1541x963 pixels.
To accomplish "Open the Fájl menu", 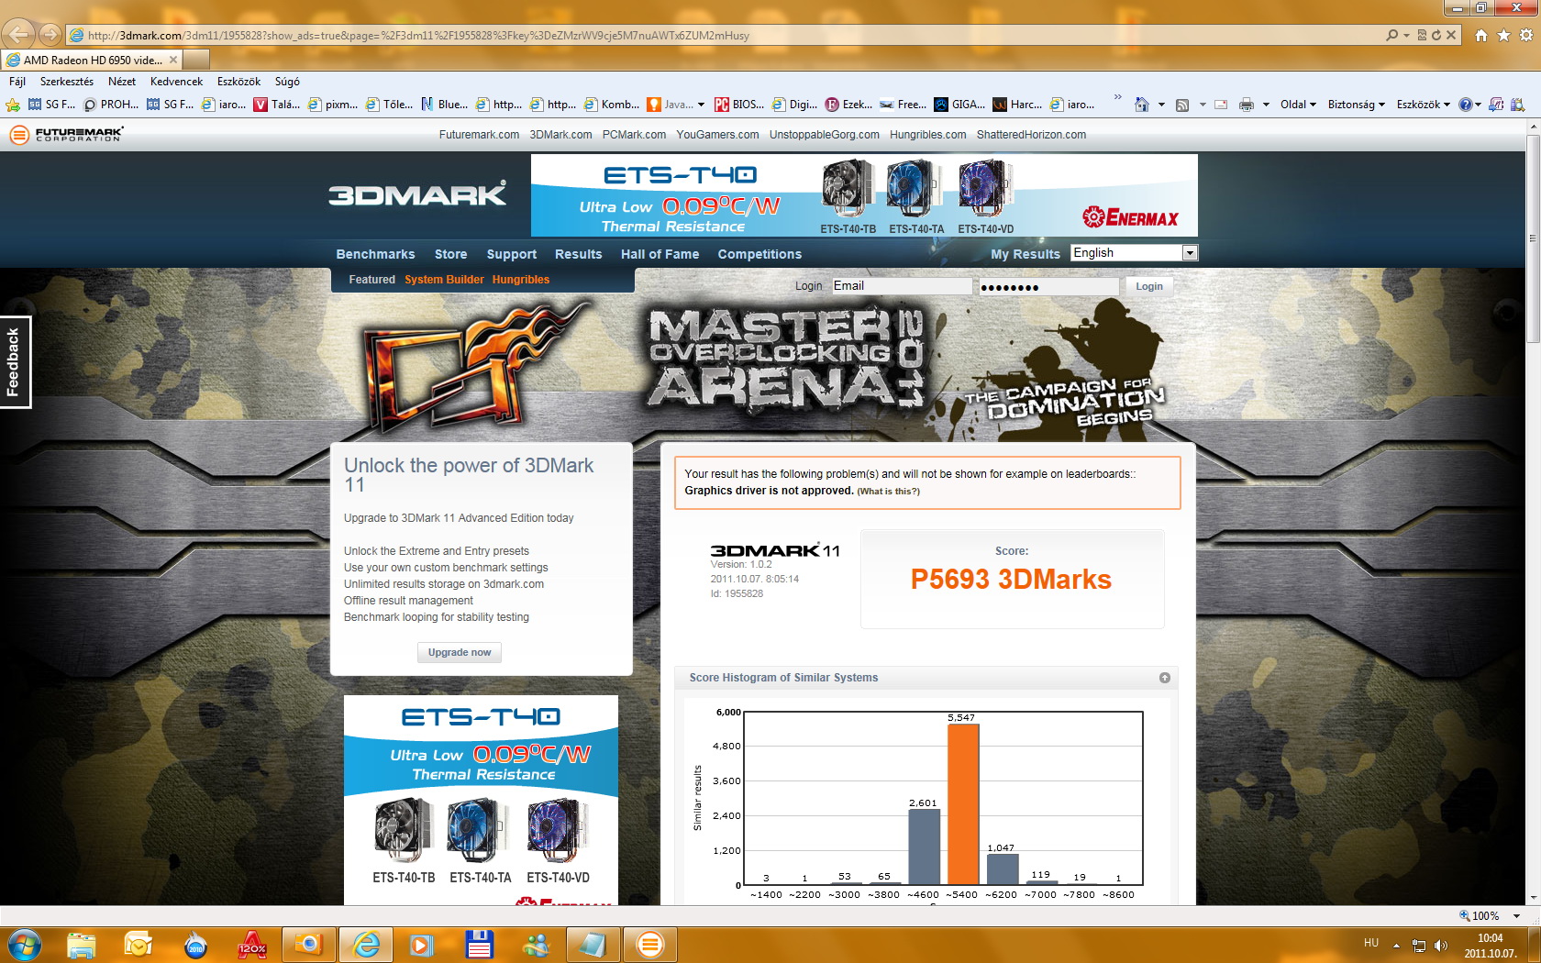I will (17, 82).
